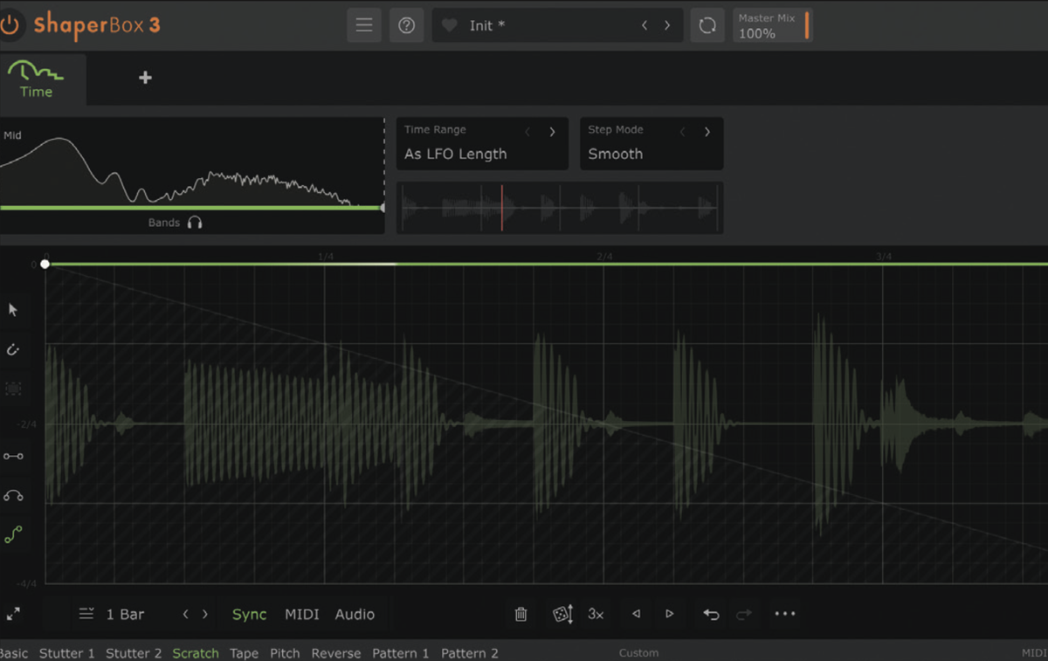The height and width of the screenshot is (661, 1048).
Task: Randomize the pattern with the dice icon
Action: [x=561, y=614]
